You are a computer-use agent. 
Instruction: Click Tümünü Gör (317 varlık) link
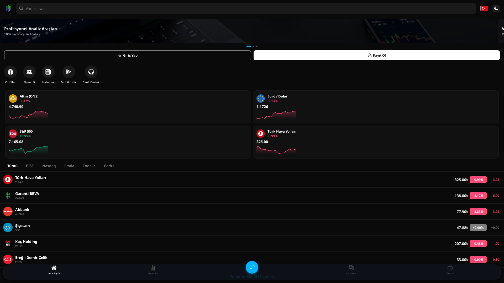[252, 276]
